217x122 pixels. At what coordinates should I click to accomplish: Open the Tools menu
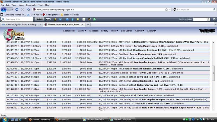pyautogui.click(x=41, y=5)
